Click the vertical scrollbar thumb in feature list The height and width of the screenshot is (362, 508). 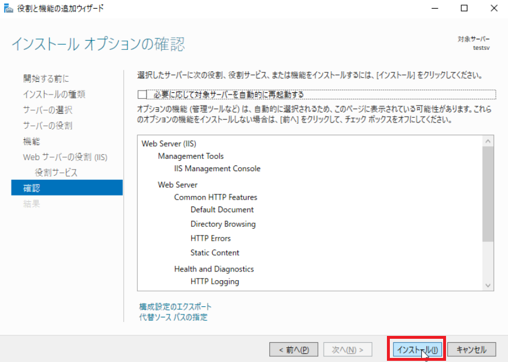[x=488, y=194]
